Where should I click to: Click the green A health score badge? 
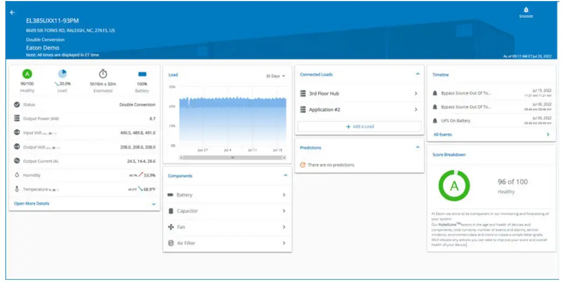(27, 74)
